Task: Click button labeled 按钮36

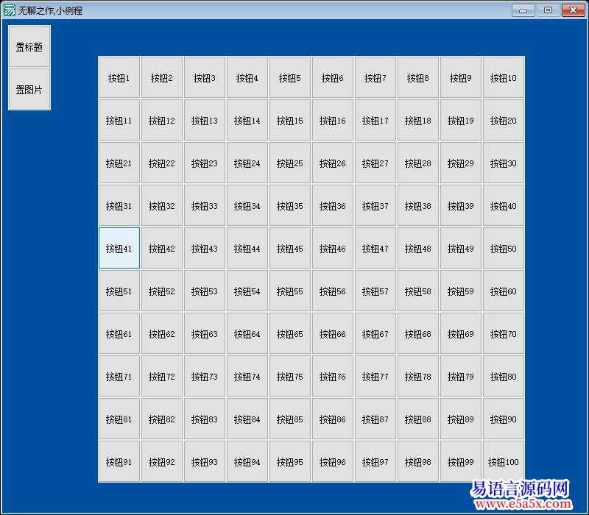Action: [332, 206]
